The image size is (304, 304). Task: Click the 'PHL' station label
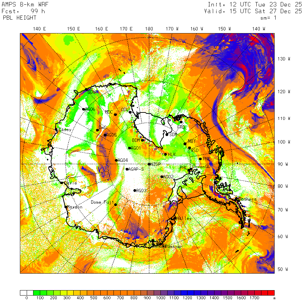pos(183,168)
